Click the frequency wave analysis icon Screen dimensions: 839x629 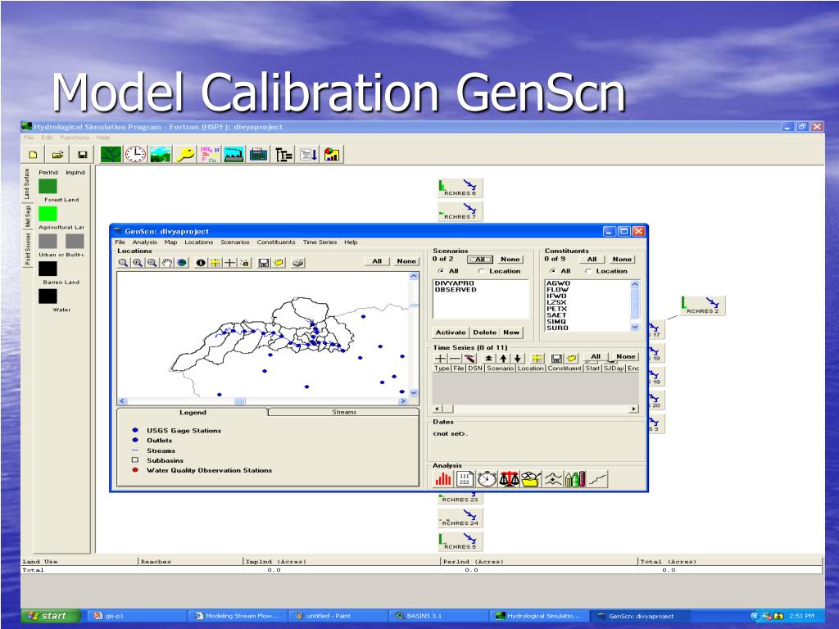(x=553, y=478)
